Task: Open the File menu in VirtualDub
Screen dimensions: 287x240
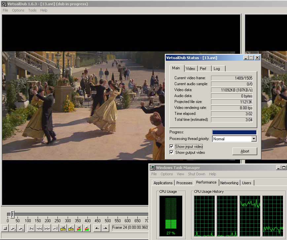Action: point(5,10)
